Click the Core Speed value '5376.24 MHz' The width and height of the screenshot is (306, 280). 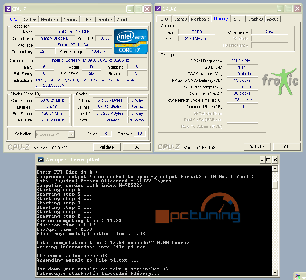pos(52,100)
